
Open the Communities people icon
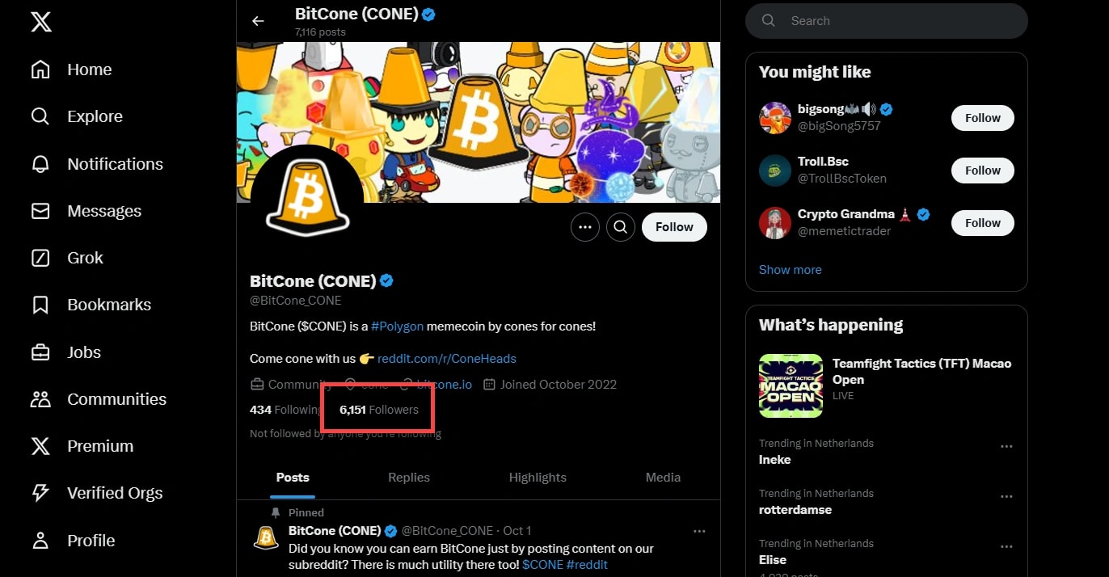(40, 399)
